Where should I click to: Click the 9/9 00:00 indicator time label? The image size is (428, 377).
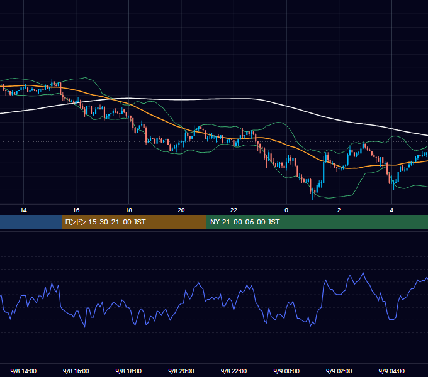click(286, 371)
